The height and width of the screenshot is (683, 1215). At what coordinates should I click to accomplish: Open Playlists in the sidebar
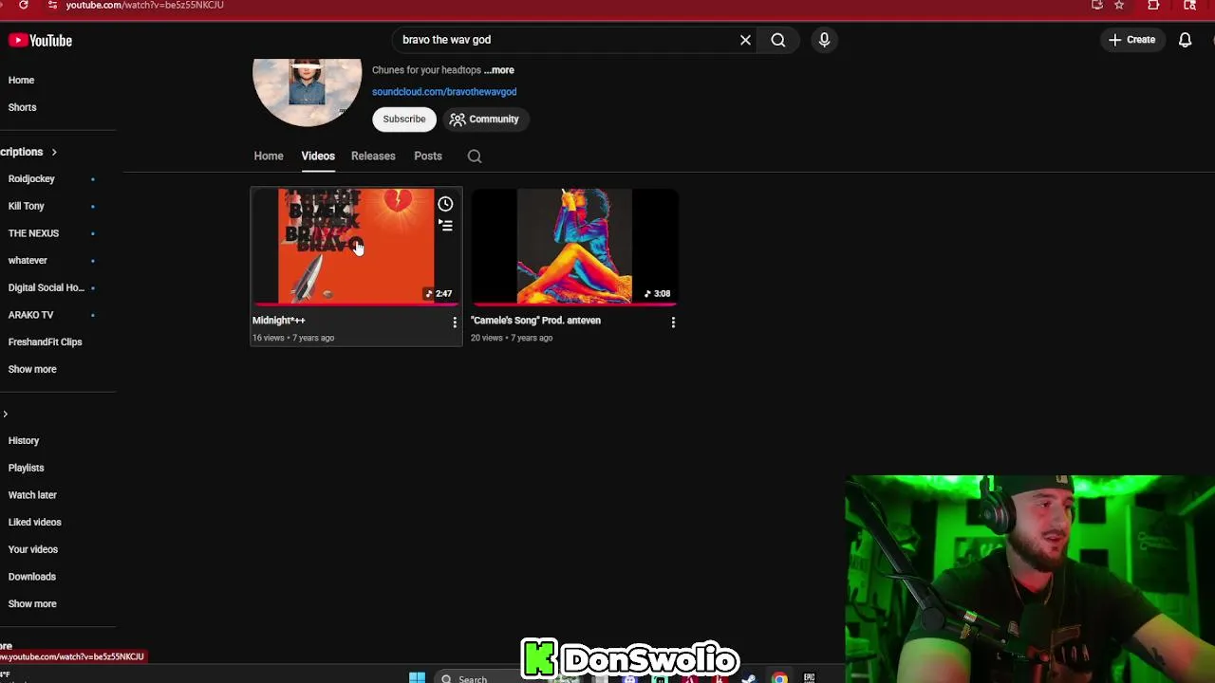26,468
